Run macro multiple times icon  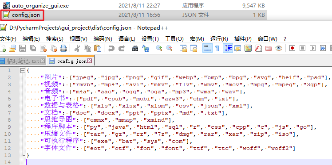(323, 48)
